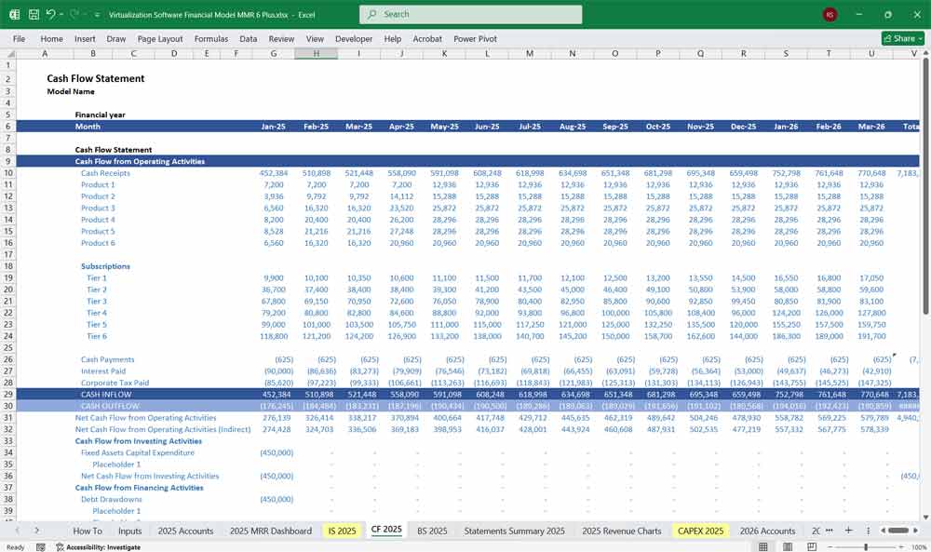The height and width of the screenshot is (552, 931).
Task: Select the CASH INFLOW row label
Action: pos(106,394)
